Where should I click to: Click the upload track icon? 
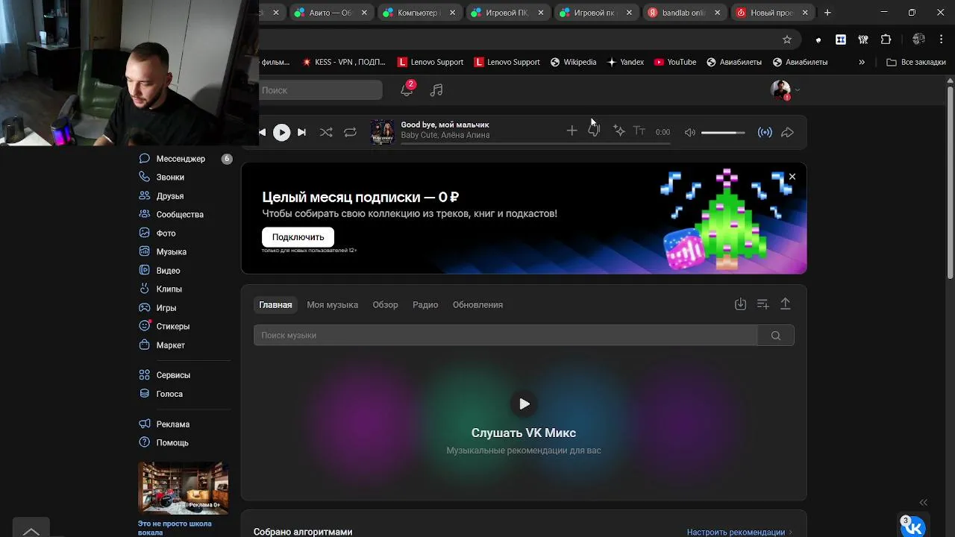(x=785, y=304)
